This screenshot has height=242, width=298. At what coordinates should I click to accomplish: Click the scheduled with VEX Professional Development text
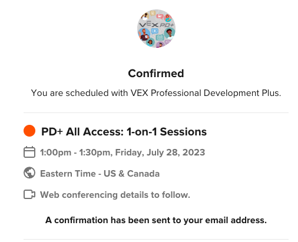point(156,93)
